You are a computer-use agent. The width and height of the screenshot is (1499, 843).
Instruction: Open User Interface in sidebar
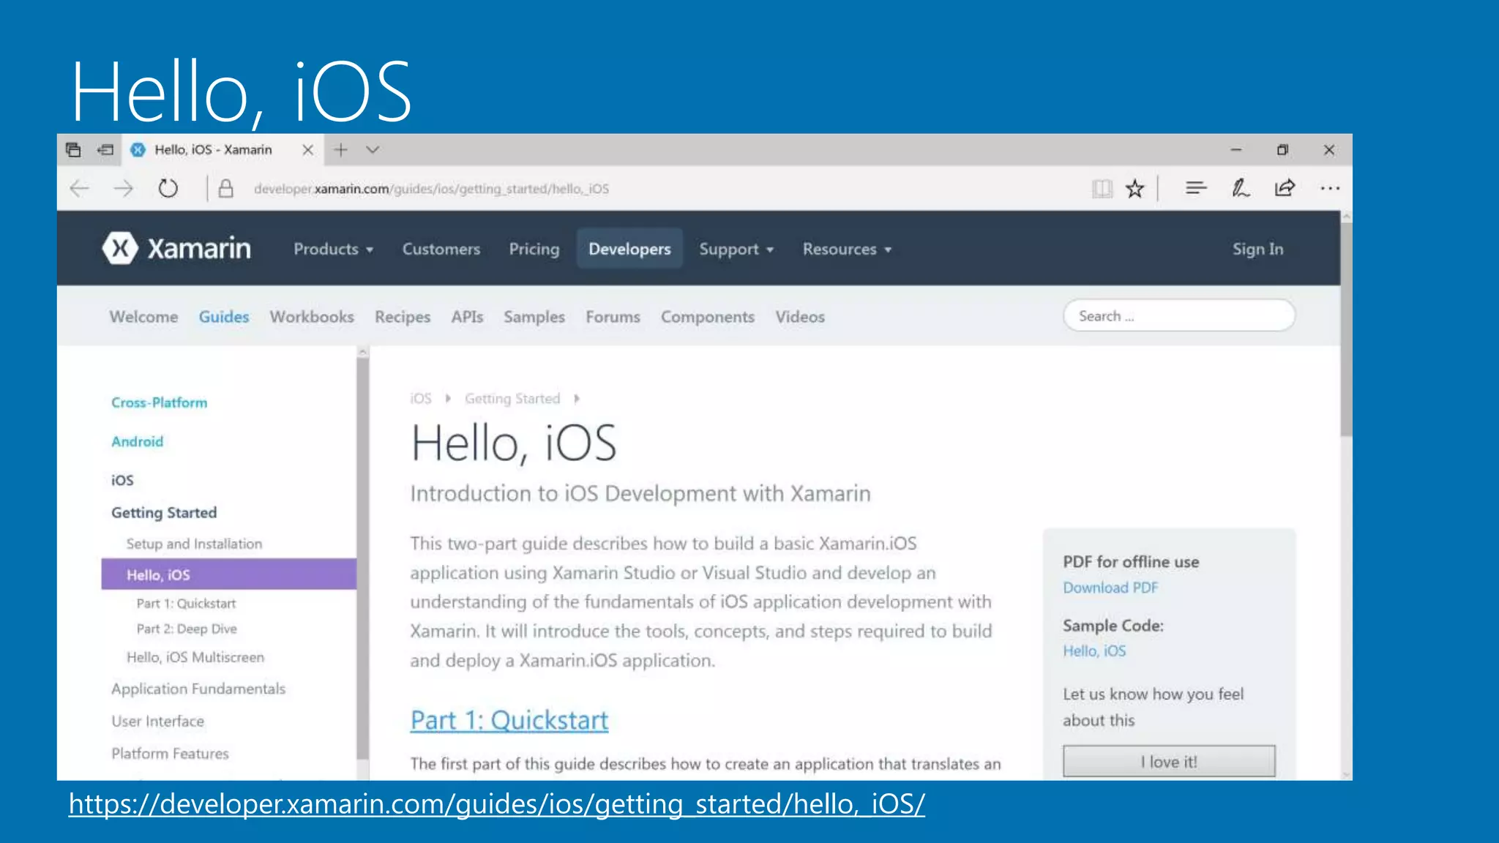coord(158,721)
